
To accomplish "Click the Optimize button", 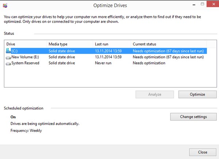I will (x=197, y=94).
